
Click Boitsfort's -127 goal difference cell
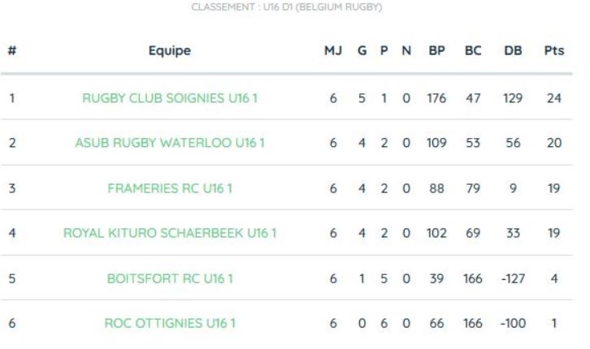pyautogui.click(x=513, y=278)
